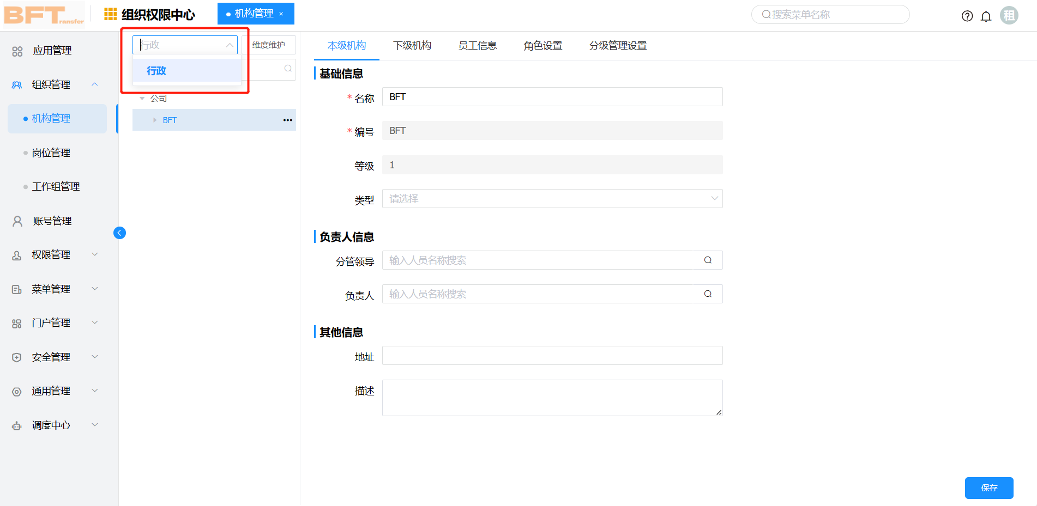Screen dimensions: 1037x506
Task: Collapse the left sidebar with blue chevron
Action: click(x=119, y=233)
